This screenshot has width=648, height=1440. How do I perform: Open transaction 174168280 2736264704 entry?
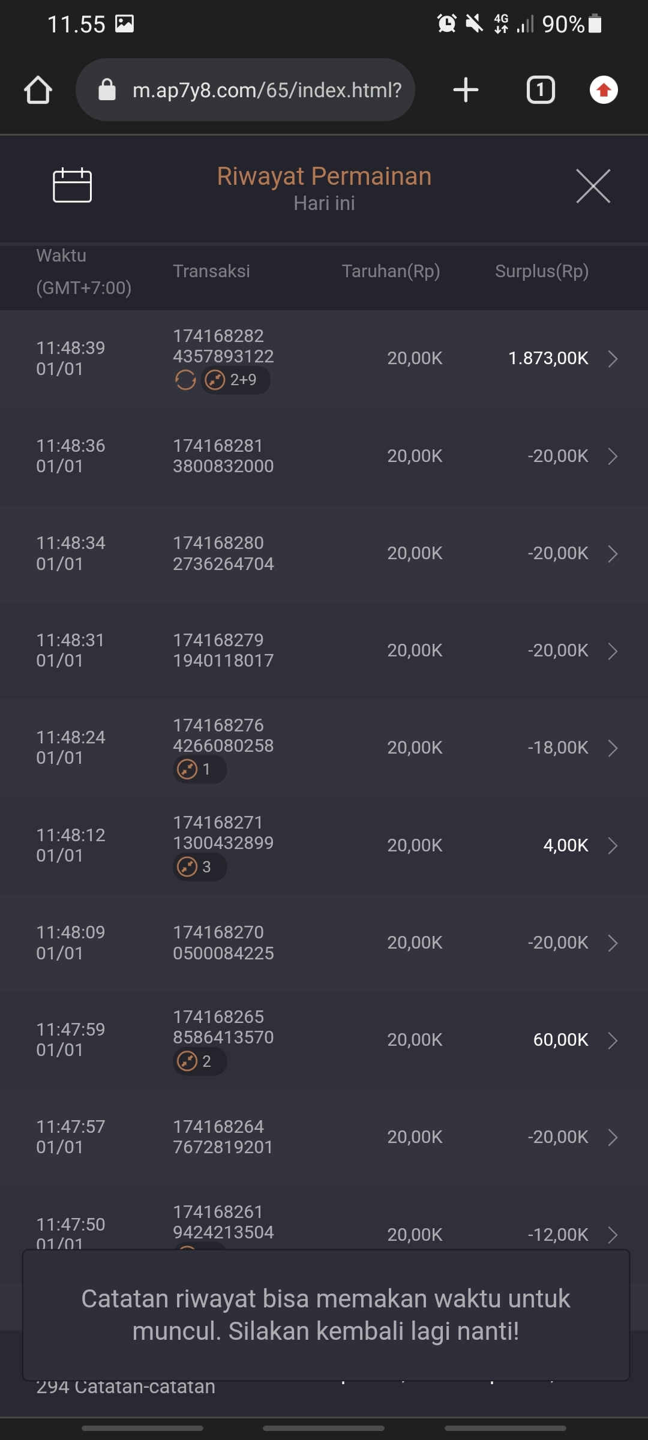[x=223, y=553]
